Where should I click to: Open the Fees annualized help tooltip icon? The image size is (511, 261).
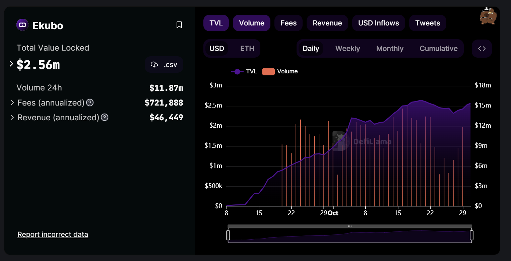[90, 103]
